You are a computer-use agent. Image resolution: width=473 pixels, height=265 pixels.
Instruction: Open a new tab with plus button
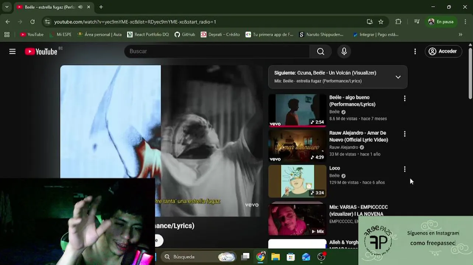[x=101, y=7]
